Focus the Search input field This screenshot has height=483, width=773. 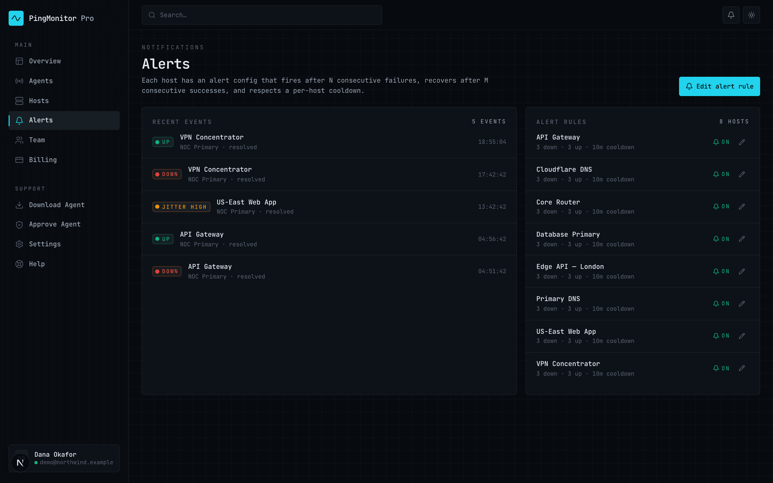pyautogui.click(x=262, y=15)
